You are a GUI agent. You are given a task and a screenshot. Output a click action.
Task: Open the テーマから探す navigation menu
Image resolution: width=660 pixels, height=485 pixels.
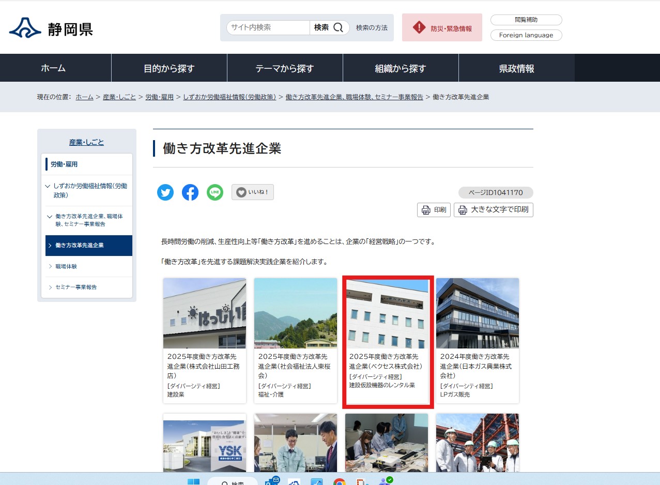tap(285, 67)
